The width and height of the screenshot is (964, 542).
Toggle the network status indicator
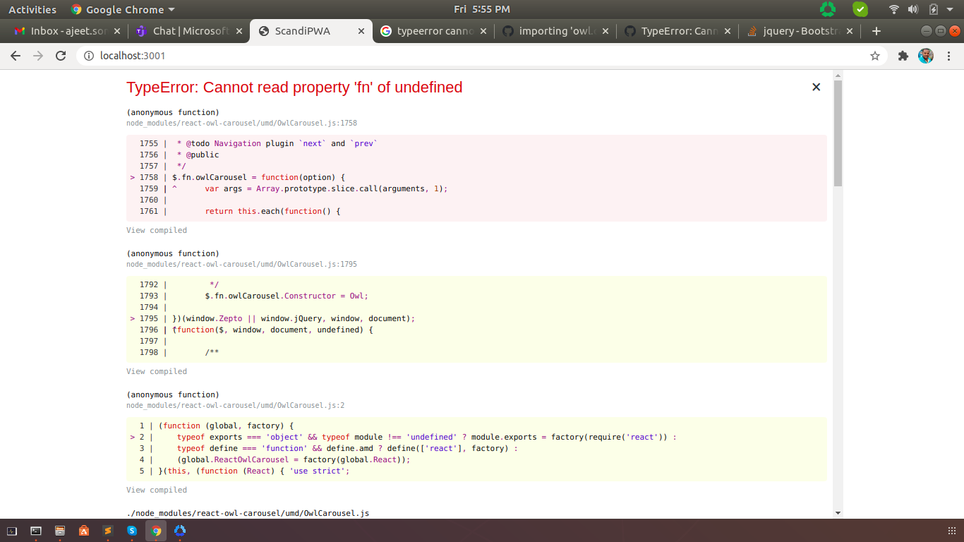[x=893, y=9]
